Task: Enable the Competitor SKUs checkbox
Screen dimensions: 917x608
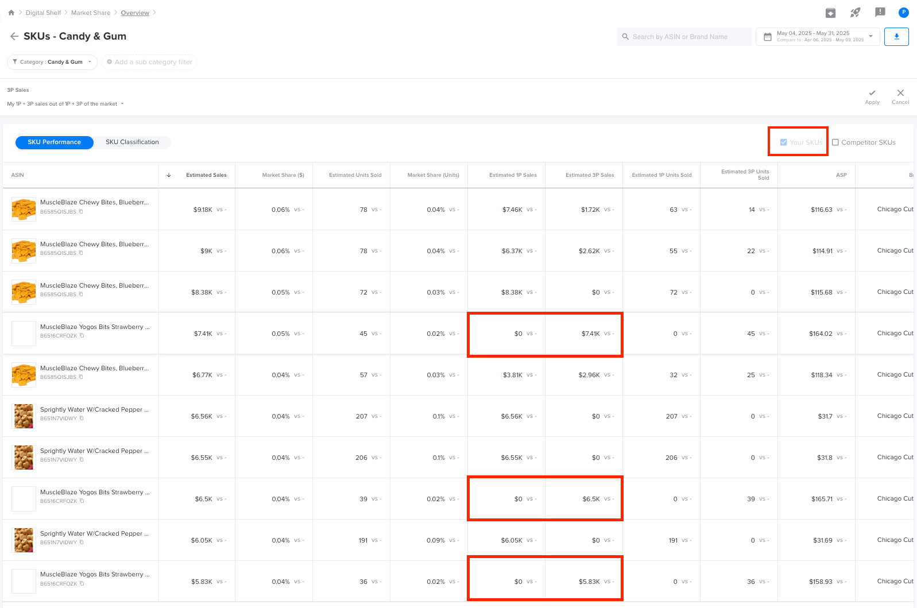Action: [x=835, y=142]
